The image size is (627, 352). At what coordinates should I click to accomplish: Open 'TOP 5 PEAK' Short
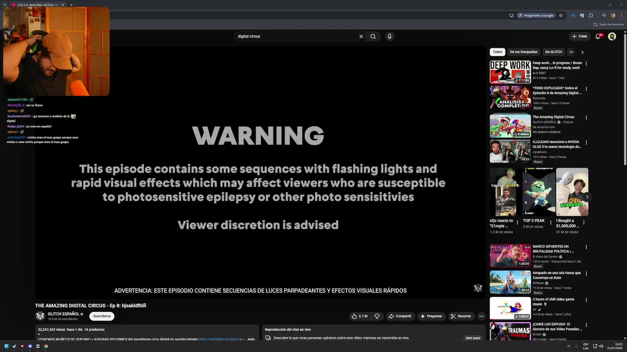(539, 192)
